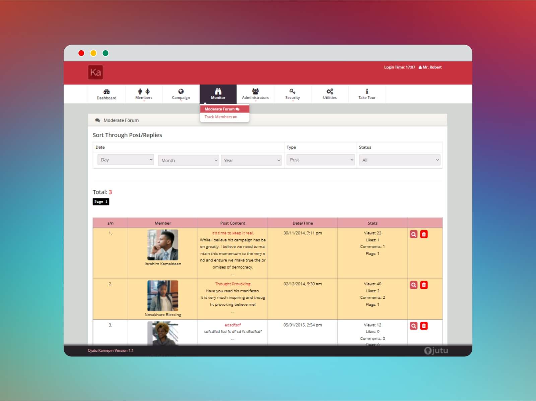Expand the Month dropdown
The width and height of the screenshot is (536, 401).
189,160
